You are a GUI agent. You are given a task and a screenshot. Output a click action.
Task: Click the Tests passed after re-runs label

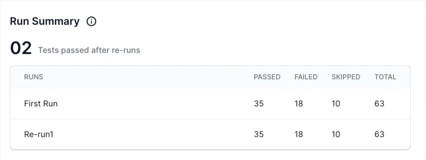point(89,50)
